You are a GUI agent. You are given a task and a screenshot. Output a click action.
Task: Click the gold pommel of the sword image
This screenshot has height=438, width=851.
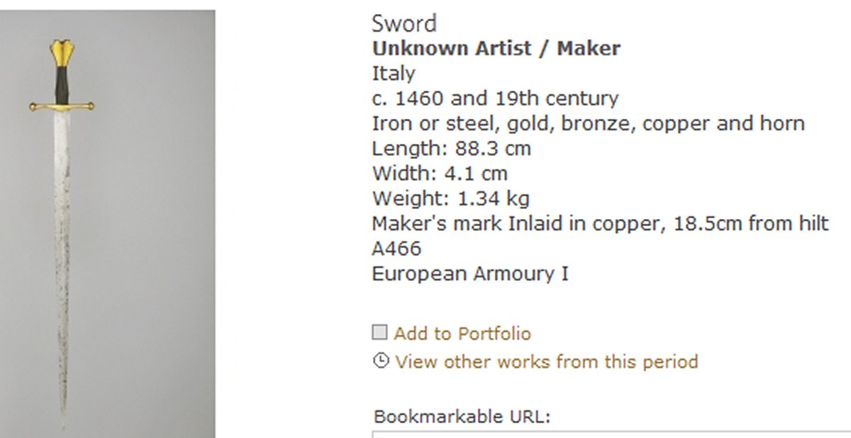[62, 52]
